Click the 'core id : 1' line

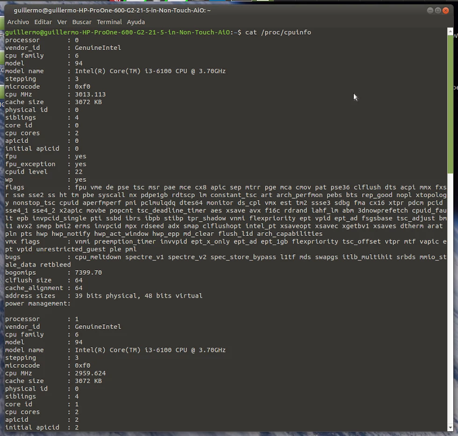[42, 404]
